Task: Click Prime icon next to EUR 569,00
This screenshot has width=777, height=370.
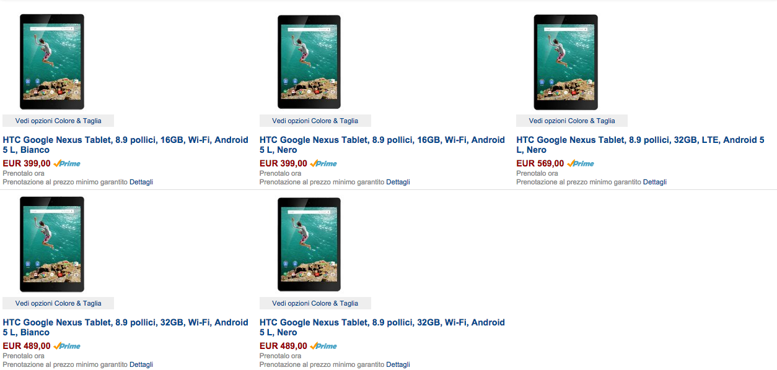Action: tap(581, 163)
